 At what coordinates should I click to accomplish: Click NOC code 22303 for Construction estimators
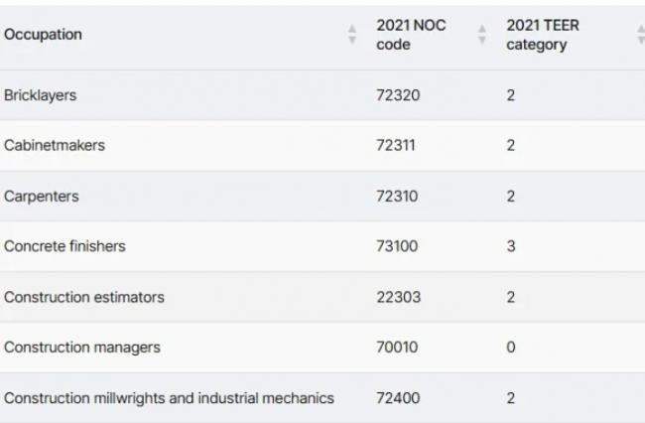(x=397, y=297)
